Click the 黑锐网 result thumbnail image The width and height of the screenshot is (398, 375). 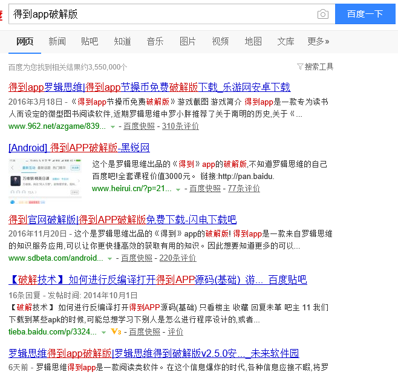45,181
